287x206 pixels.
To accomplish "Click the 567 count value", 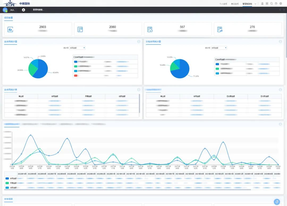I will (x=183, y=27).
